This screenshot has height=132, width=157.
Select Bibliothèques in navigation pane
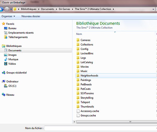[14, 46]
